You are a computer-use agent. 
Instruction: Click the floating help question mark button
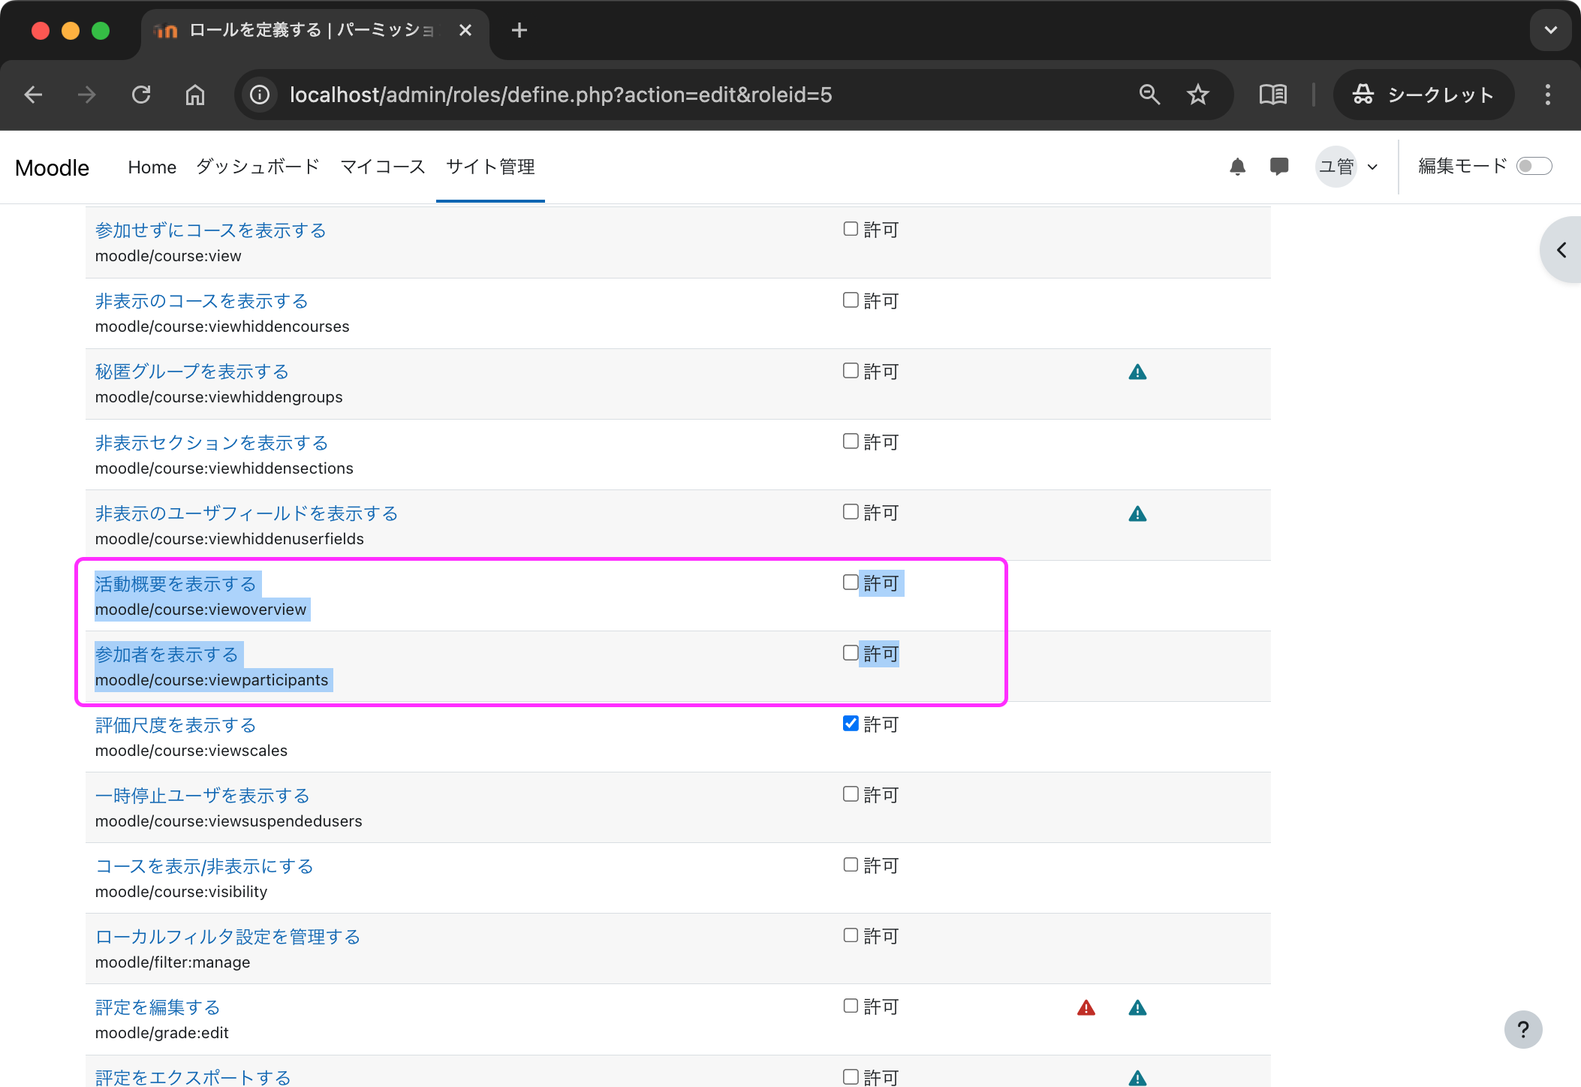(1523, 1029)
